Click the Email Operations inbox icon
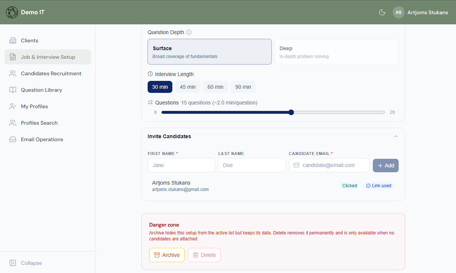456x273 pixels. [13, 139]
